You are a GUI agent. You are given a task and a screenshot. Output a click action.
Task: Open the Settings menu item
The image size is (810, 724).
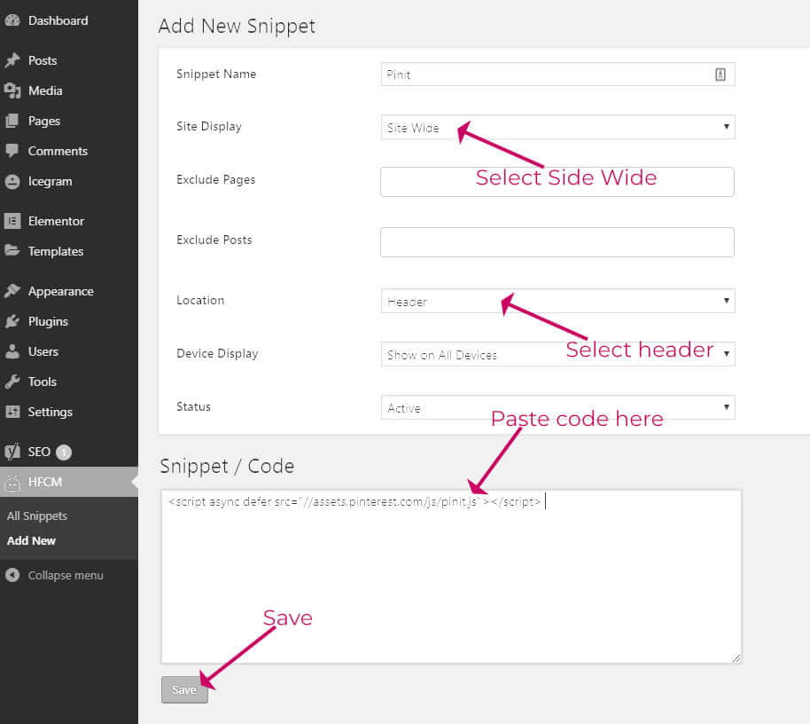click(x=69, y=412)
